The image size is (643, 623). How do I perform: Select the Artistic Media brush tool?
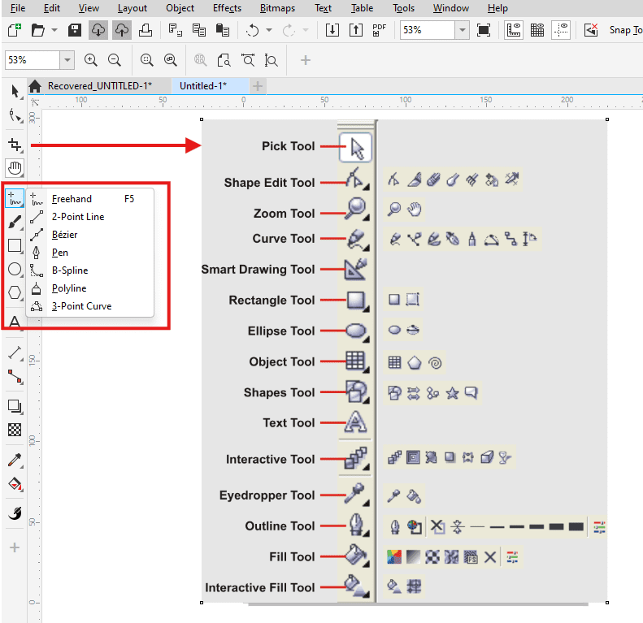coord(15,222)
